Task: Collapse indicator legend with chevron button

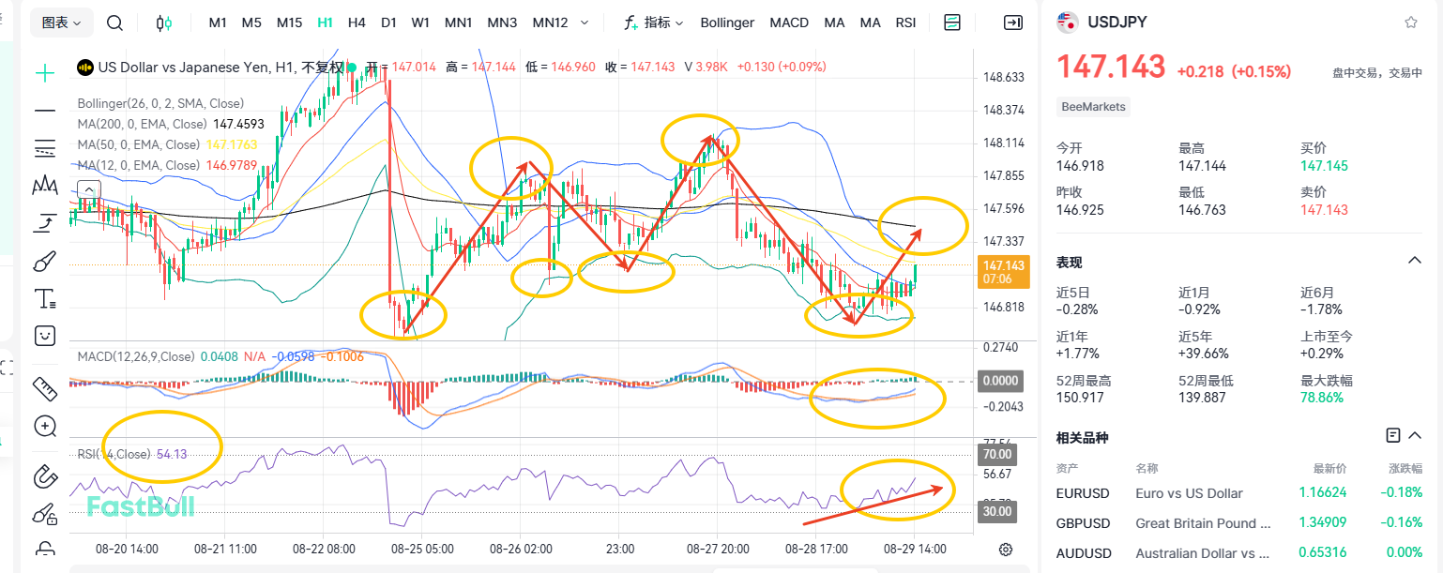Action: coord(88,189)
